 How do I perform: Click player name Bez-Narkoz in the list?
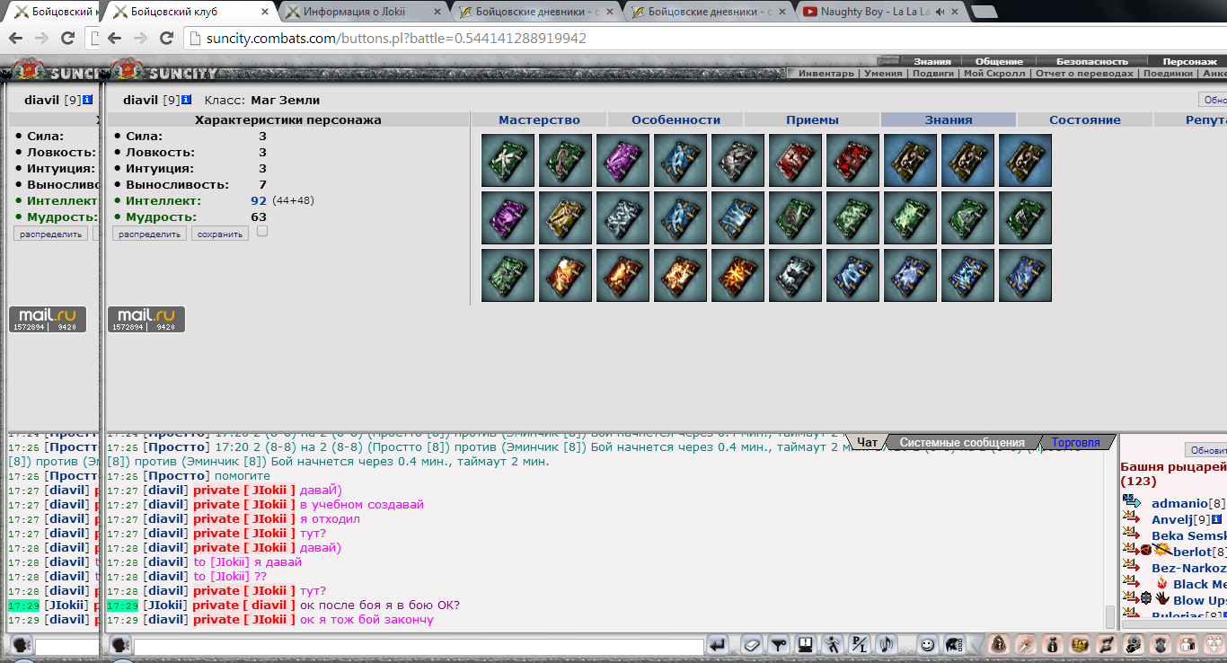[1188, 568]
